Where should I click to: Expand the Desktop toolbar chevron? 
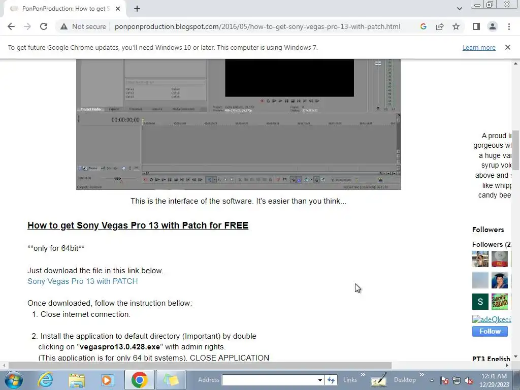[x=421, y=375]
